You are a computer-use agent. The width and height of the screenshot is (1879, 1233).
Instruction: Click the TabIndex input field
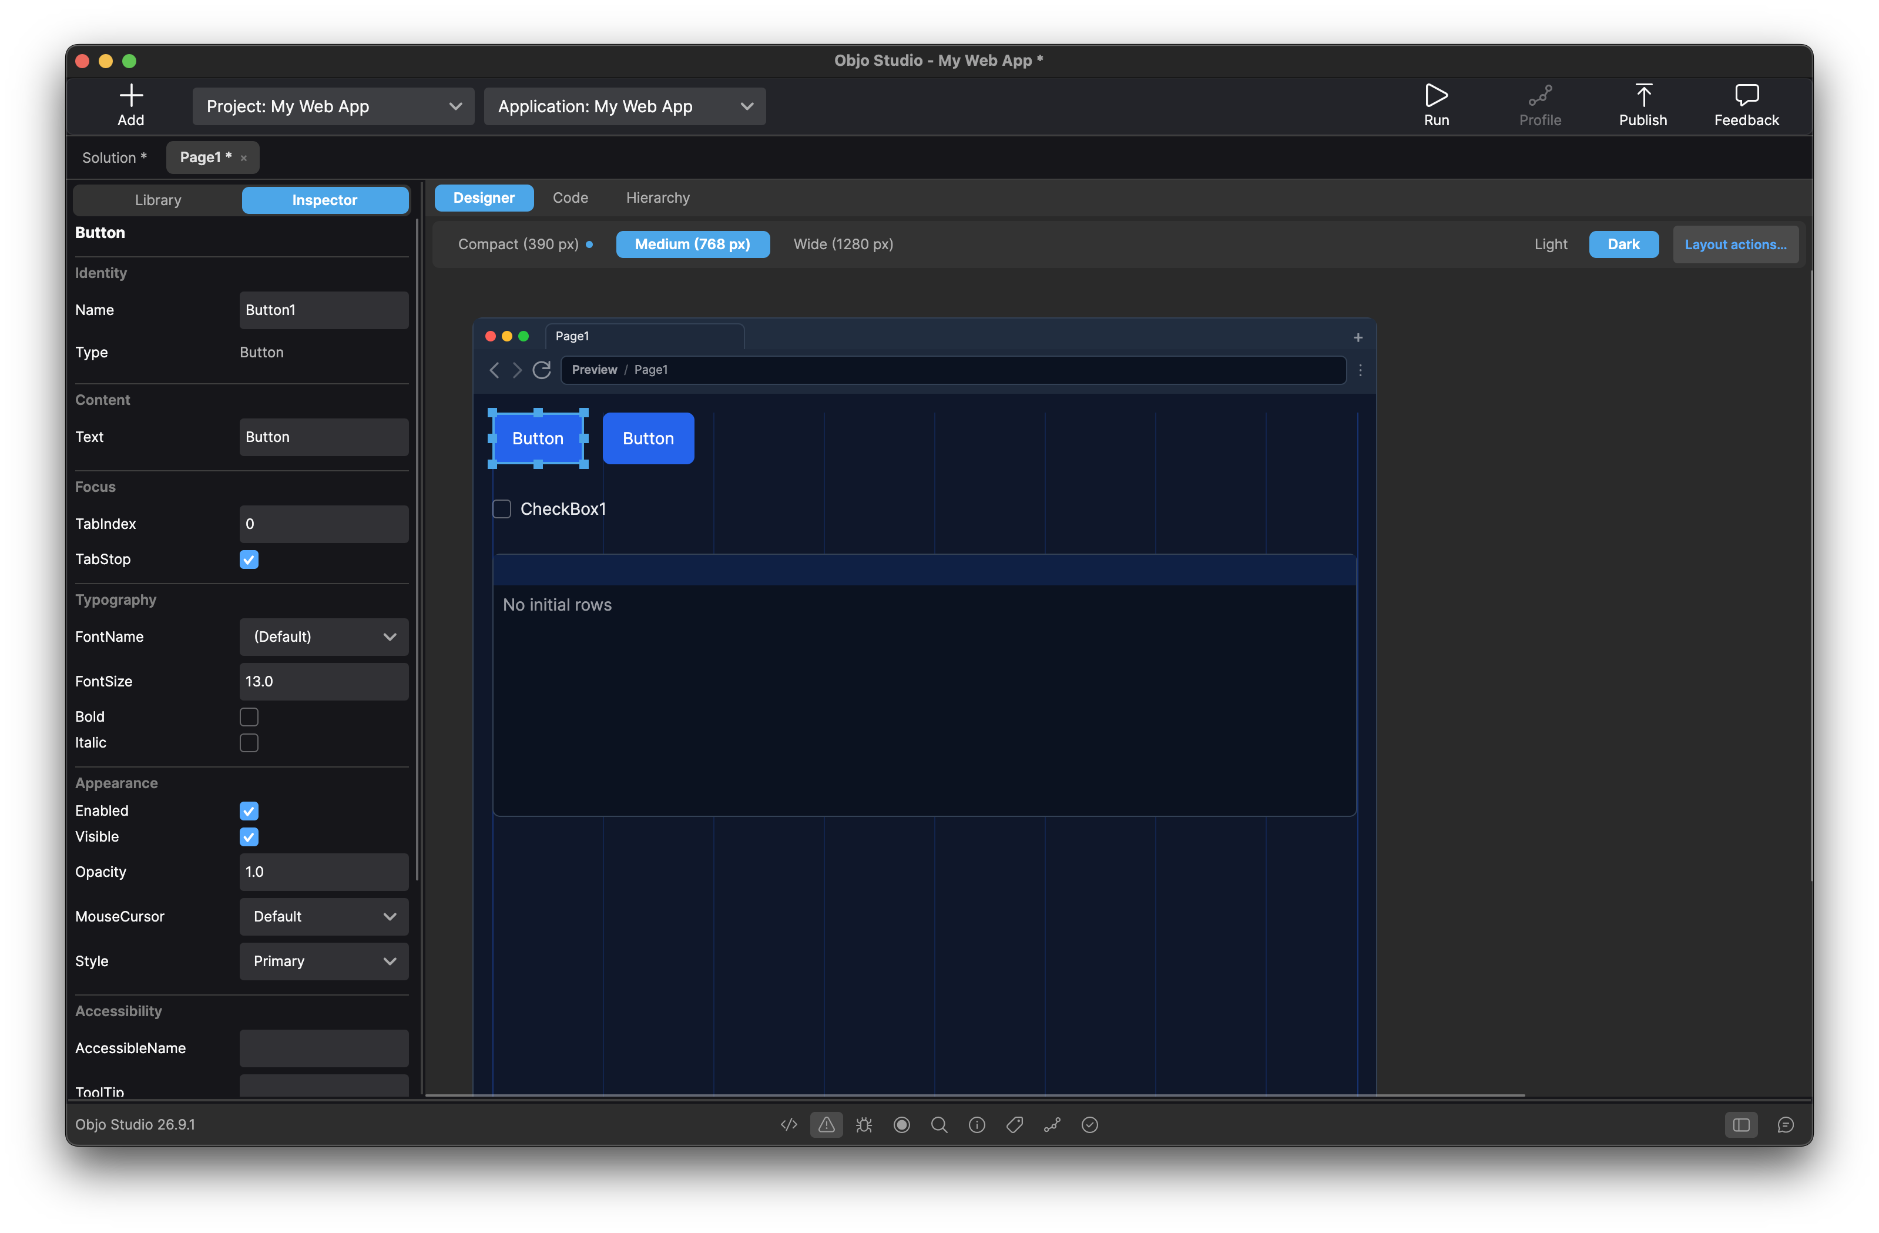point(324,524)
